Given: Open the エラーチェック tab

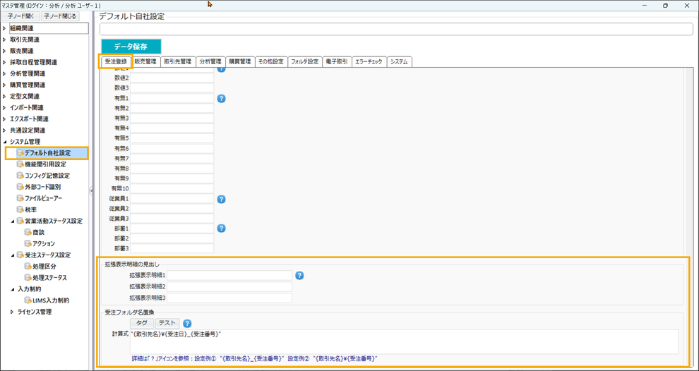Looking at the screenshot, I should point(369,62).
